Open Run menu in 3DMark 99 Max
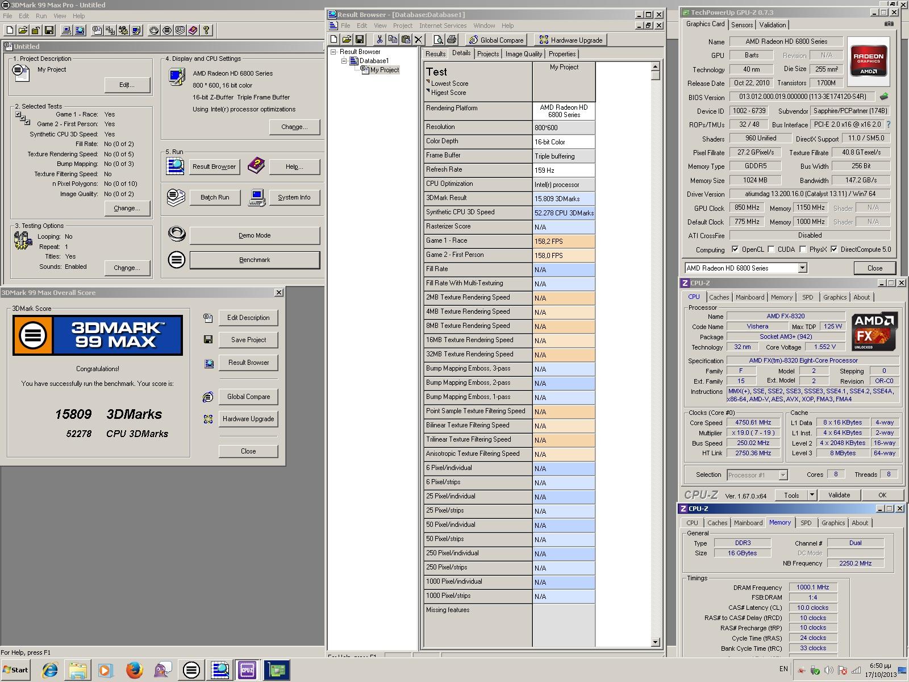The width and height of the screenshot is (909, 682). (x=41, y=16)
